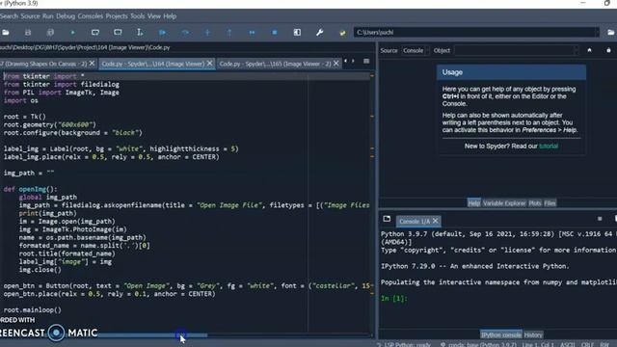The height and width of the screenshot is (347, 617).
Task: Click the ASCII encoding status entry
Action: (x=568, y=345)
